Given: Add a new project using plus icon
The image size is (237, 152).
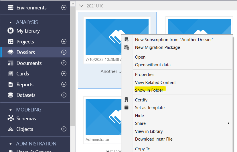Looking at the screenshot, I should click(x=64, y=42).
